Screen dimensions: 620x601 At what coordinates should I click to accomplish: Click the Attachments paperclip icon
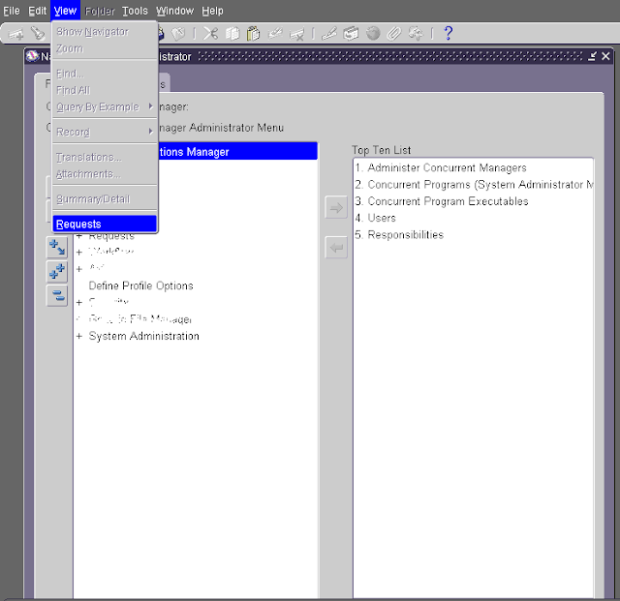click(394, 34)
